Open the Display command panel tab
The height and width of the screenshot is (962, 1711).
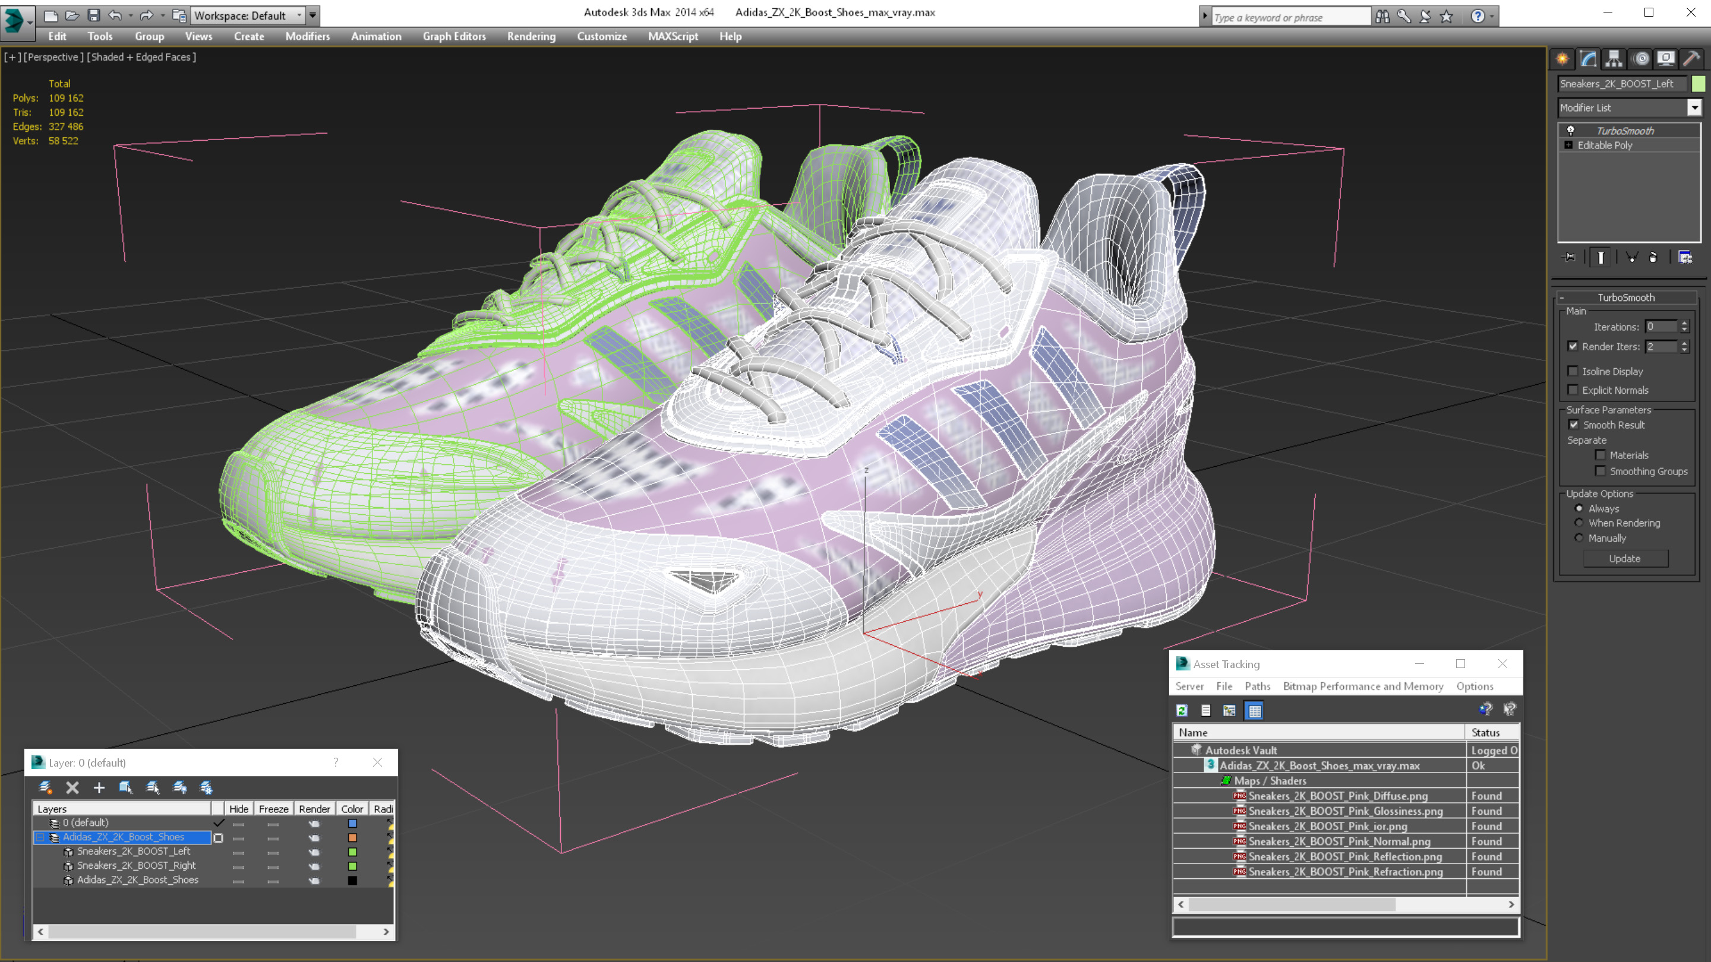pos(1666,58)
